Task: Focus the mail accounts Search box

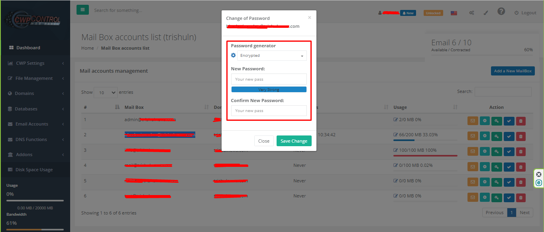Action: click(503, 91)
